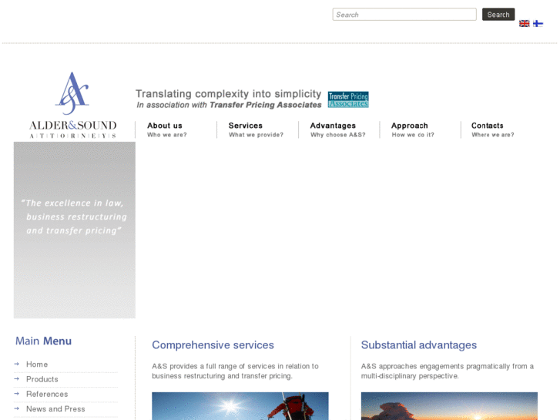Viewport: 560px width, 420px height.
Task: Open the Contacts menu
Action: click(x=492, y=129)
